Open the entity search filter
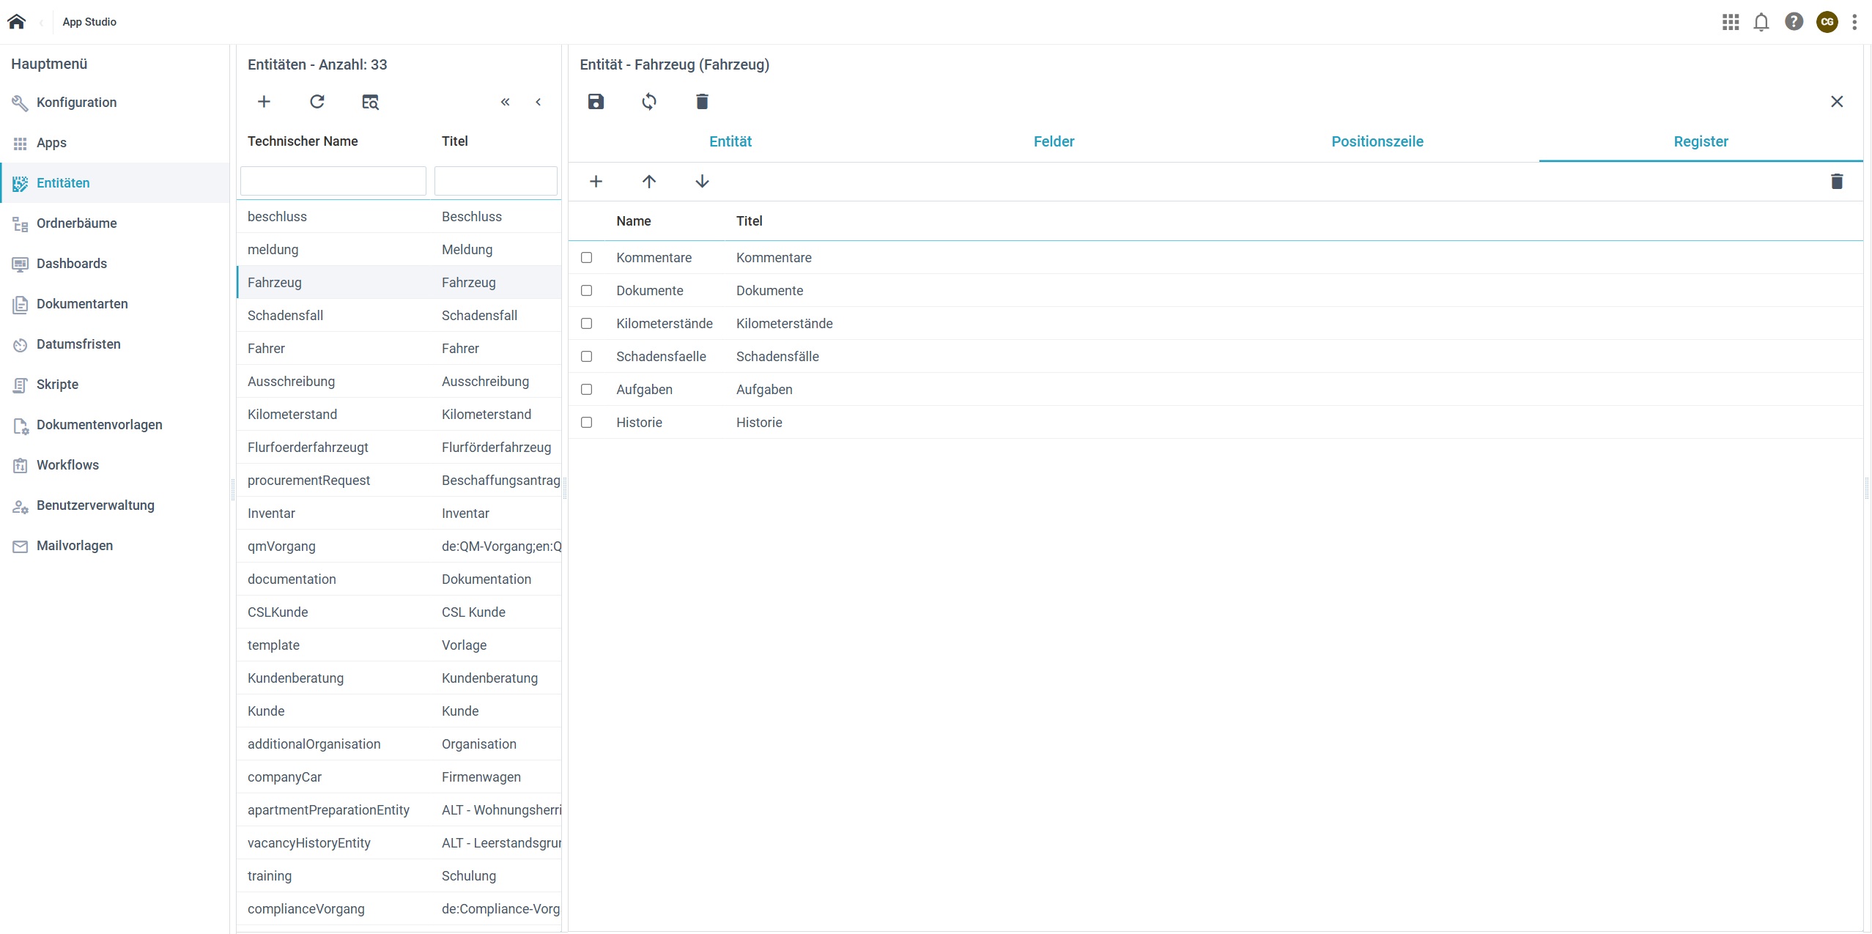This screenshot has width=1872, height=934. 370,102
